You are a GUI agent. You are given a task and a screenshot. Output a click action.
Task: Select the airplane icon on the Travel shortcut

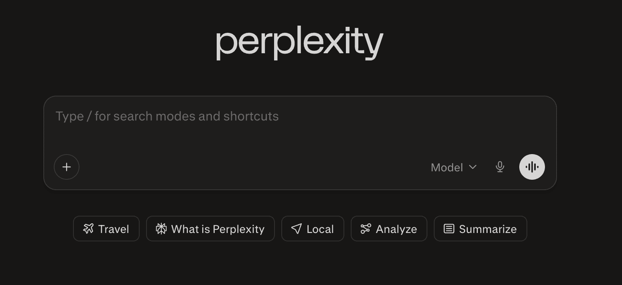89,229
